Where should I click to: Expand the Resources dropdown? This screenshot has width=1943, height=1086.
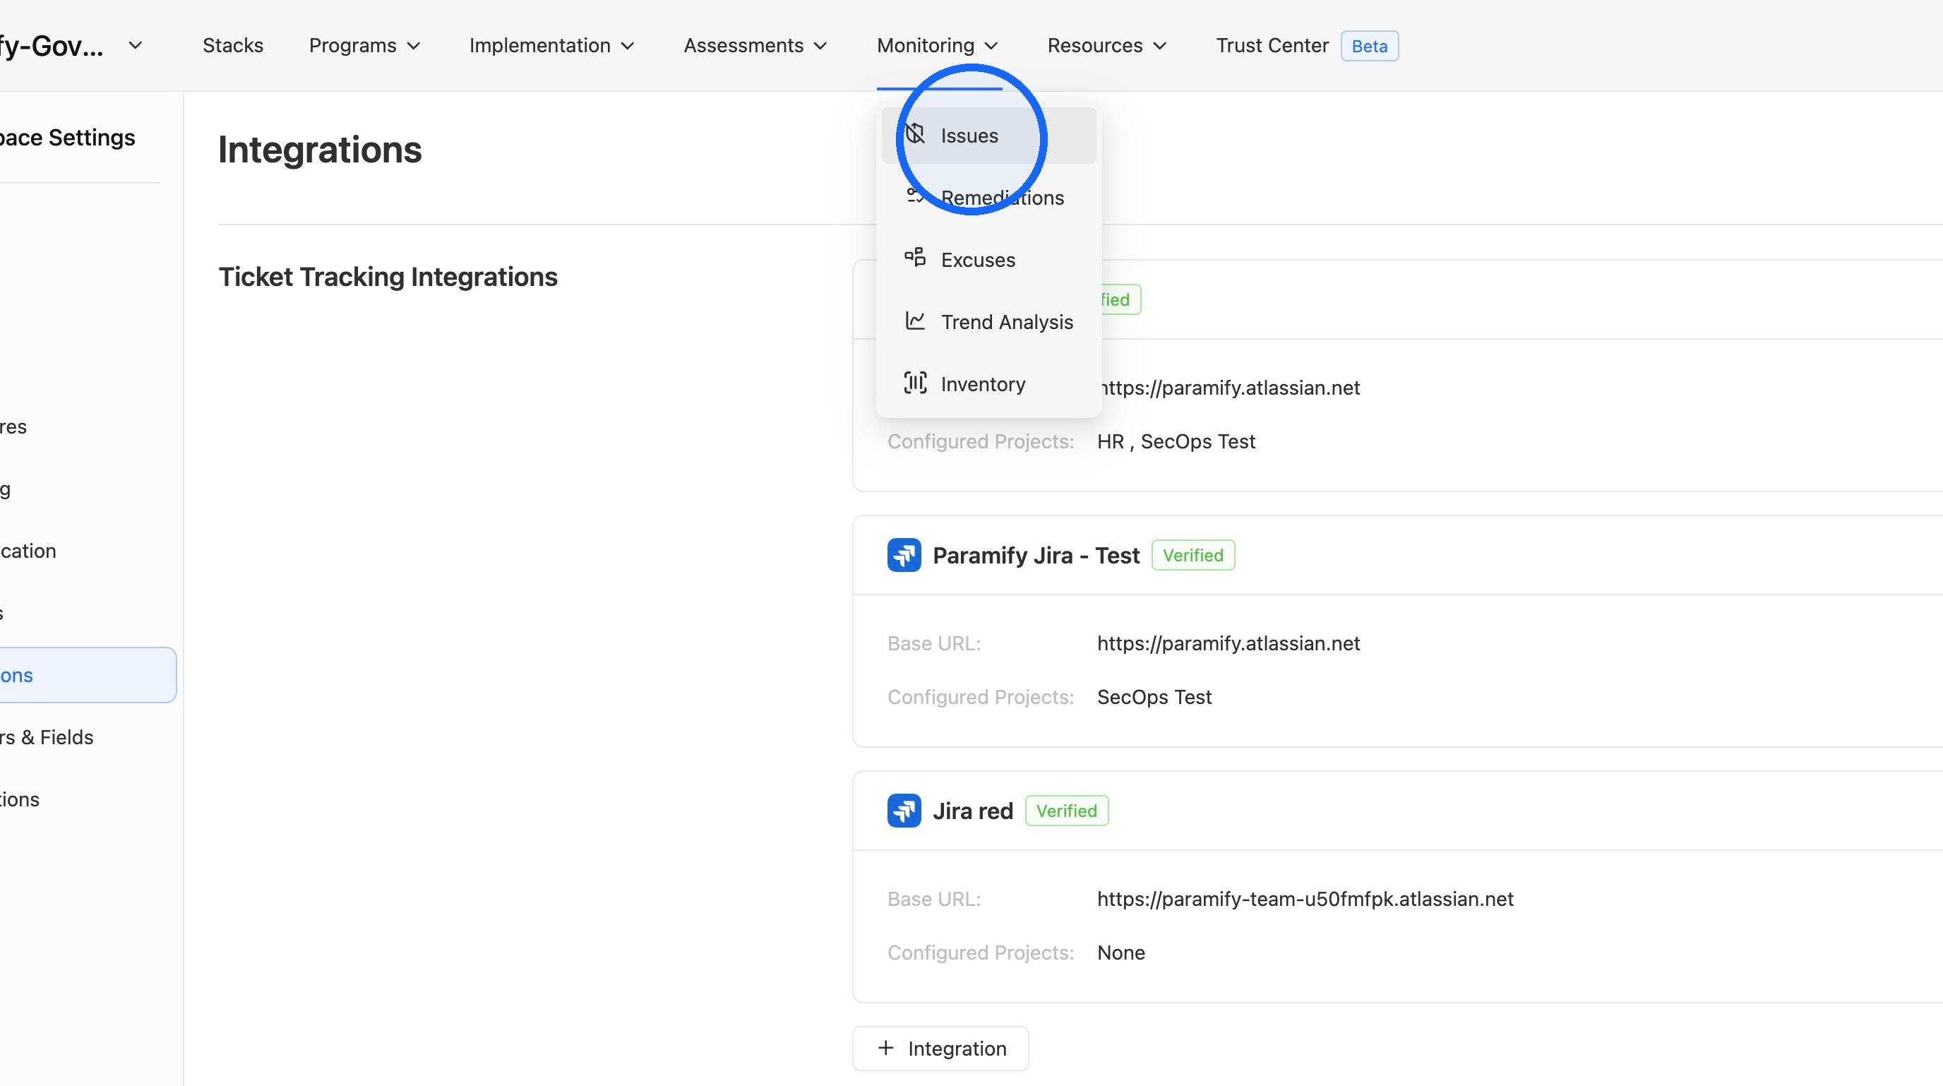tap(1106, 45)
